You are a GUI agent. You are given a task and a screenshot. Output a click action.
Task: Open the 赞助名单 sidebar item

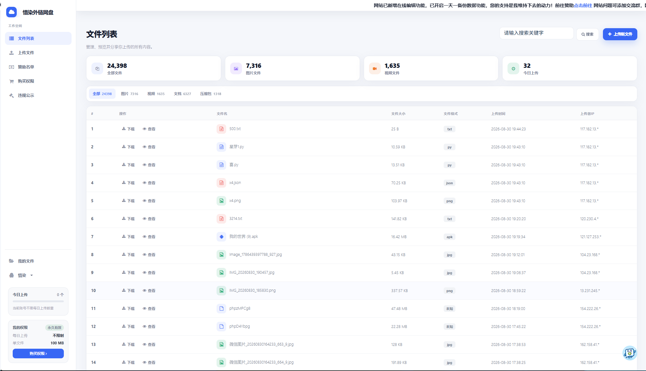click(38, 67)
